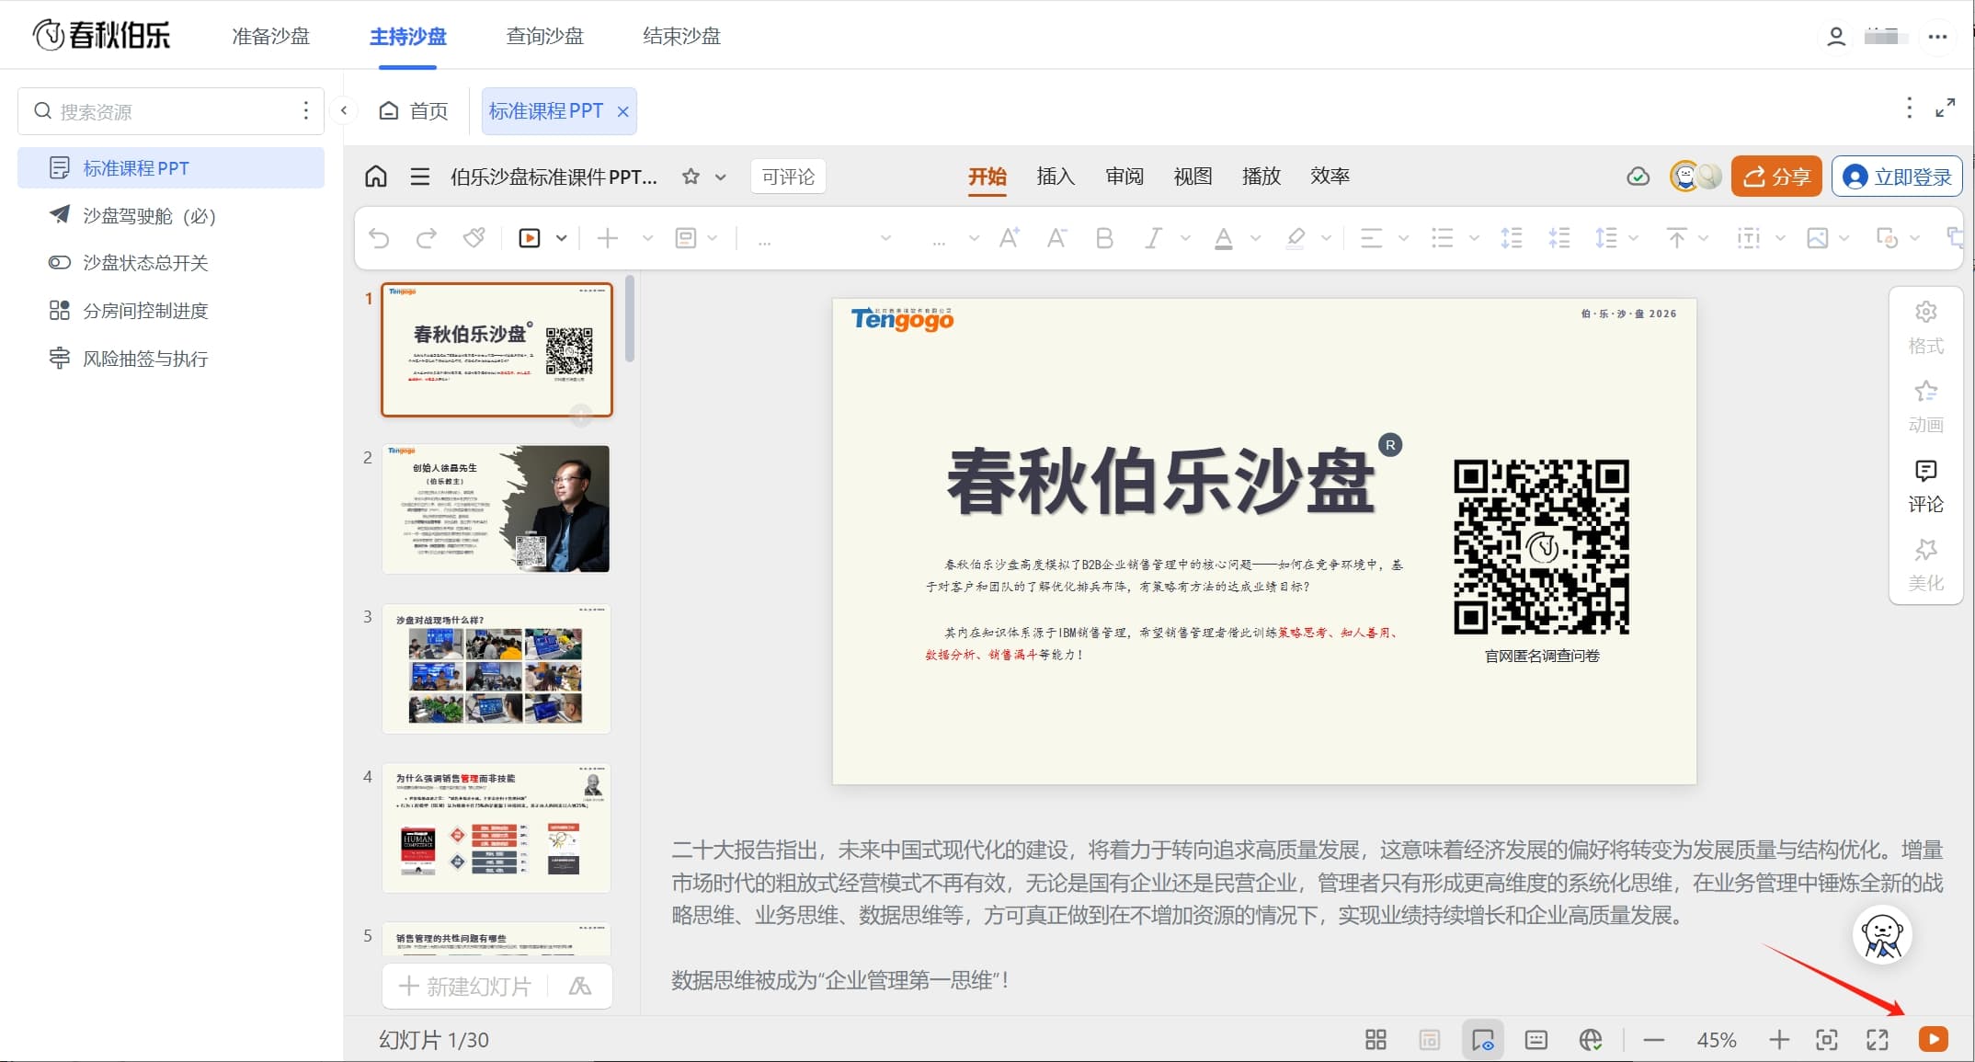Open bullet list style dropdown
The image size is (1975, 1062).
(x=1474, y=238)
